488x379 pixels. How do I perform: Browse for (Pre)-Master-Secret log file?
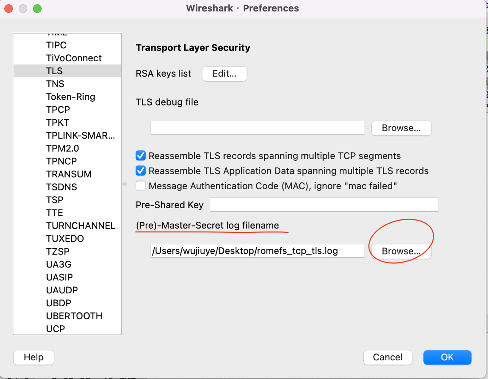401,251
